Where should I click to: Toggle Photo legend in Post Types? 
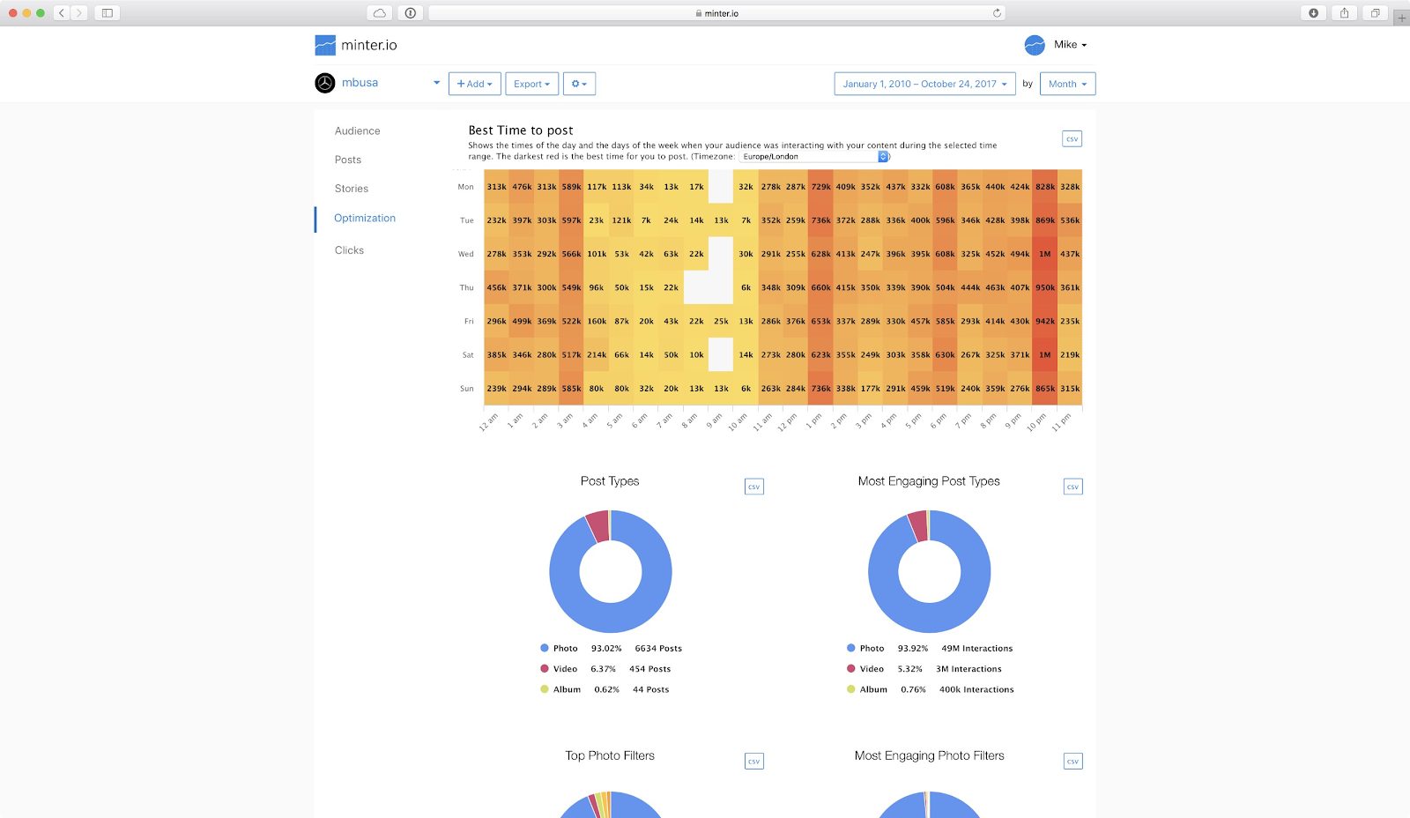(559, 648)
